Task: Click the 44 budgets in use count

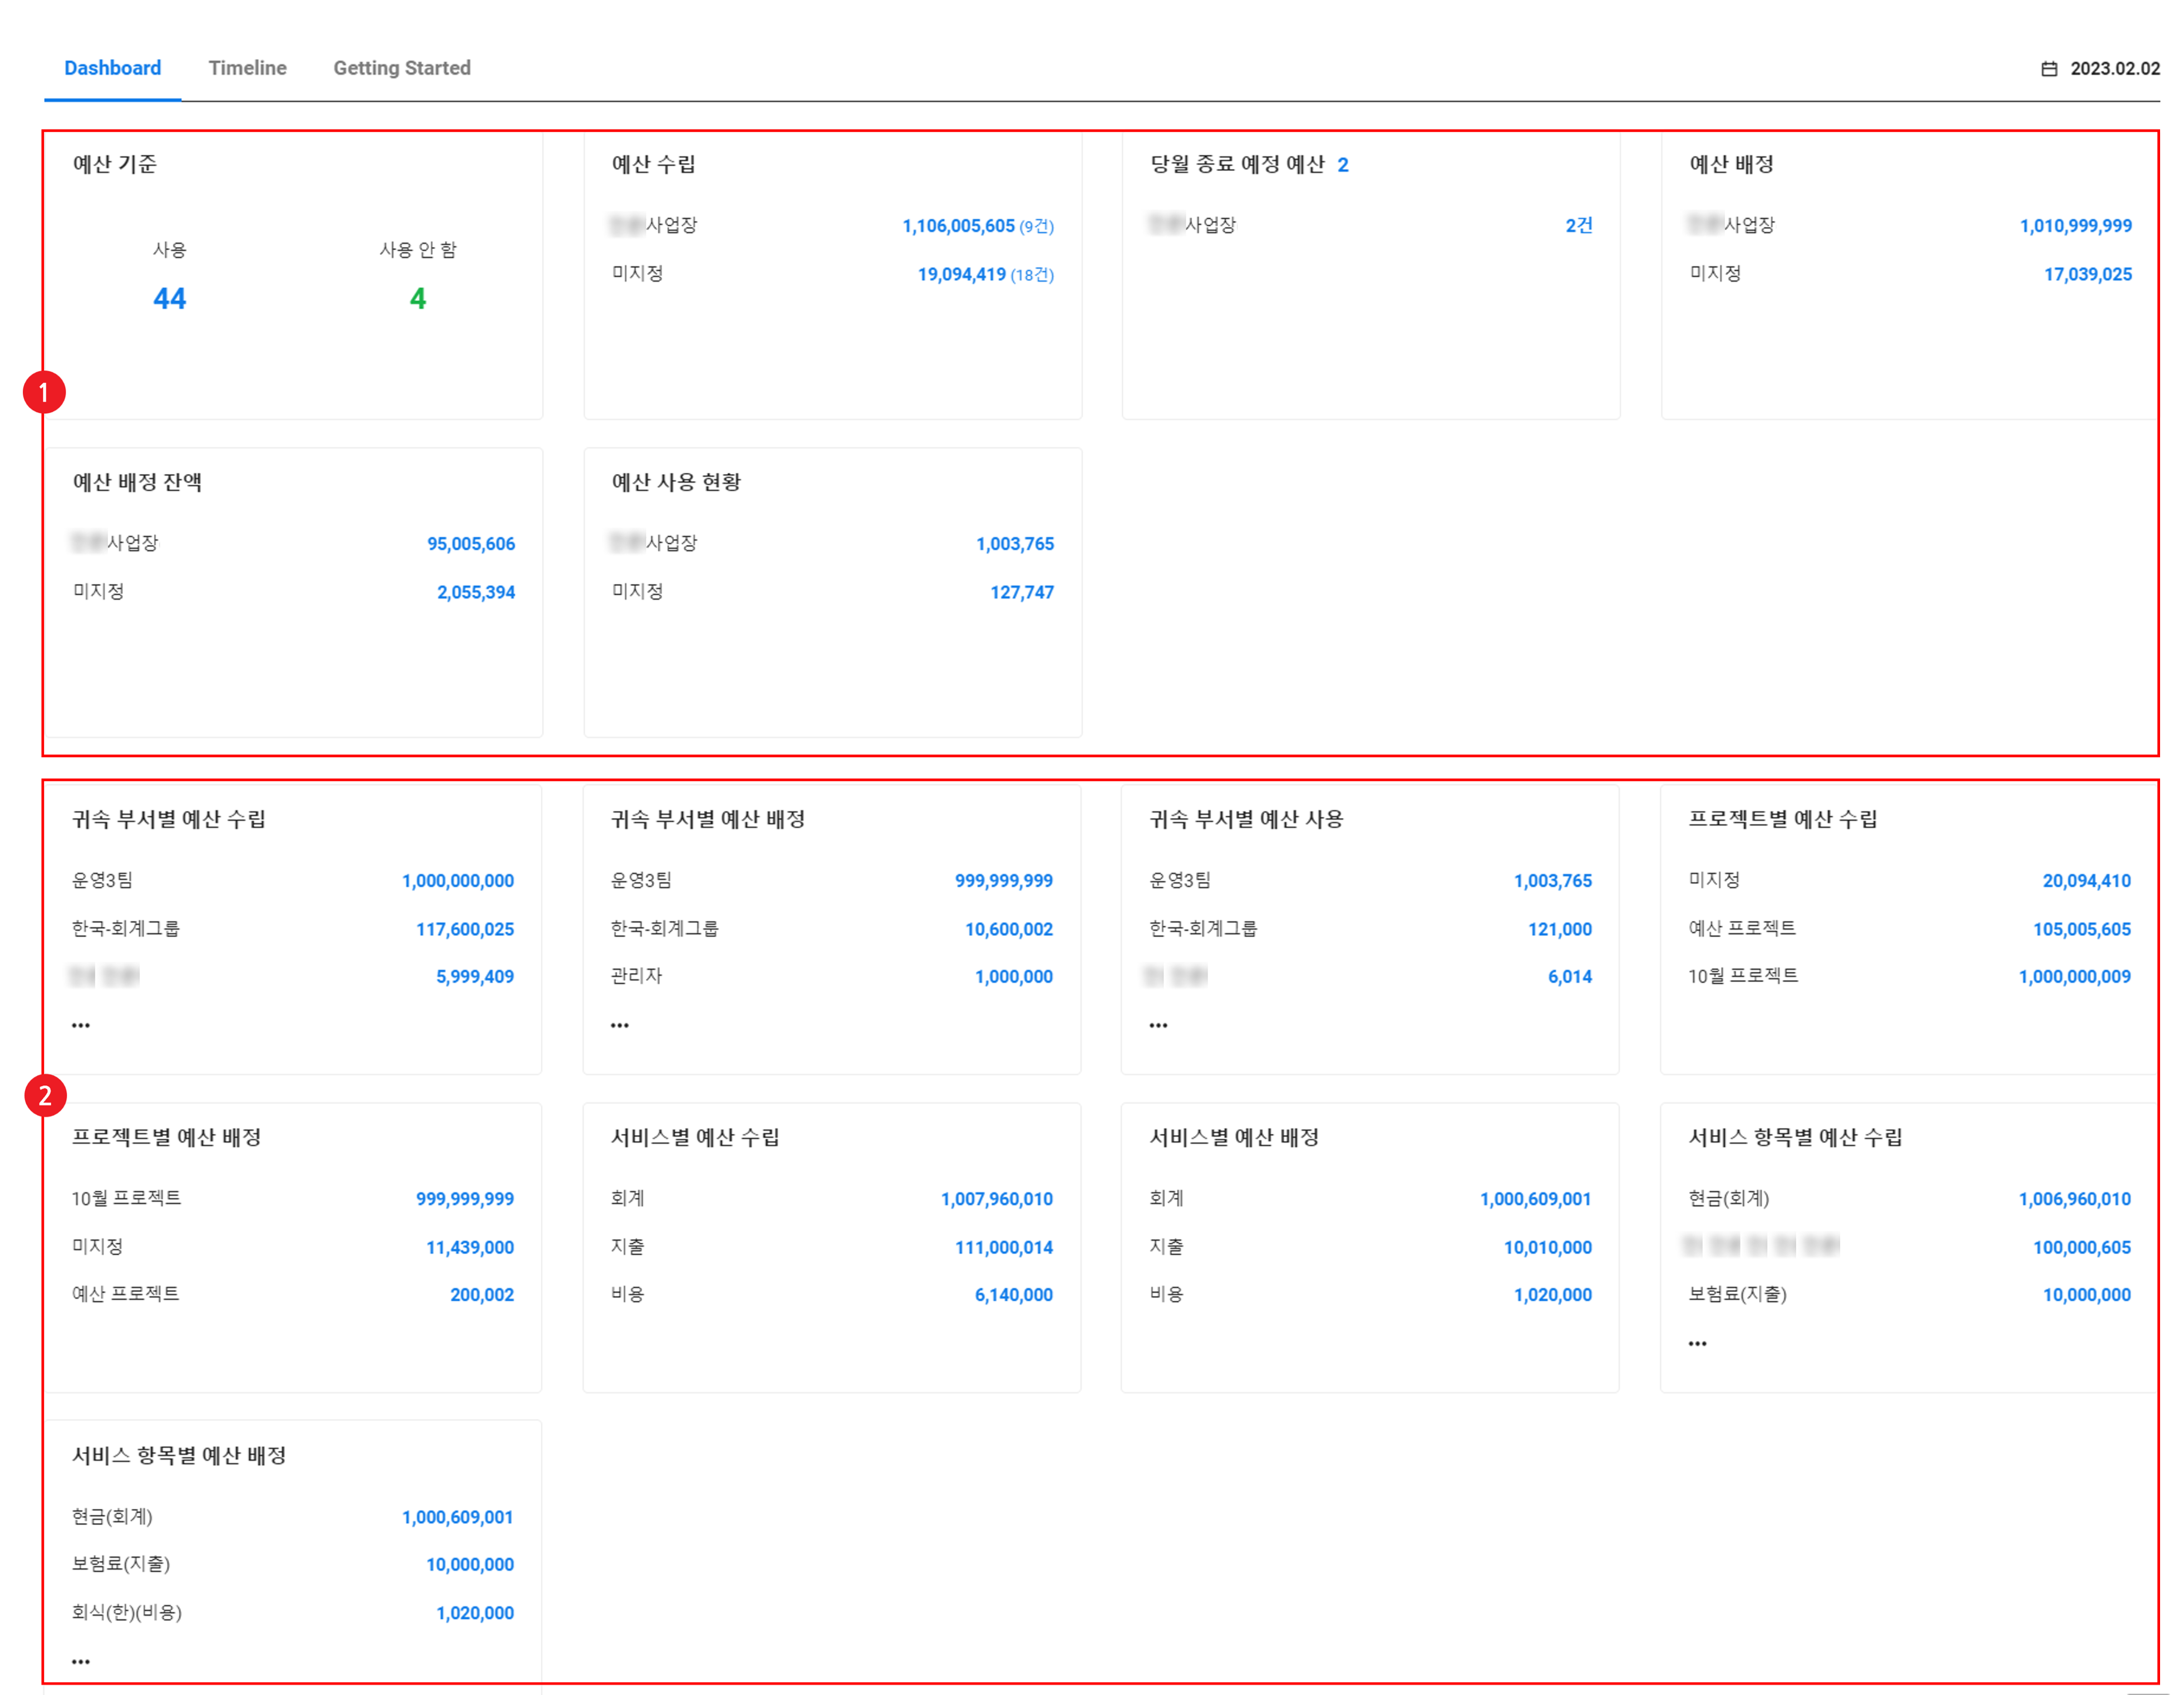Action: click(169, 298)
